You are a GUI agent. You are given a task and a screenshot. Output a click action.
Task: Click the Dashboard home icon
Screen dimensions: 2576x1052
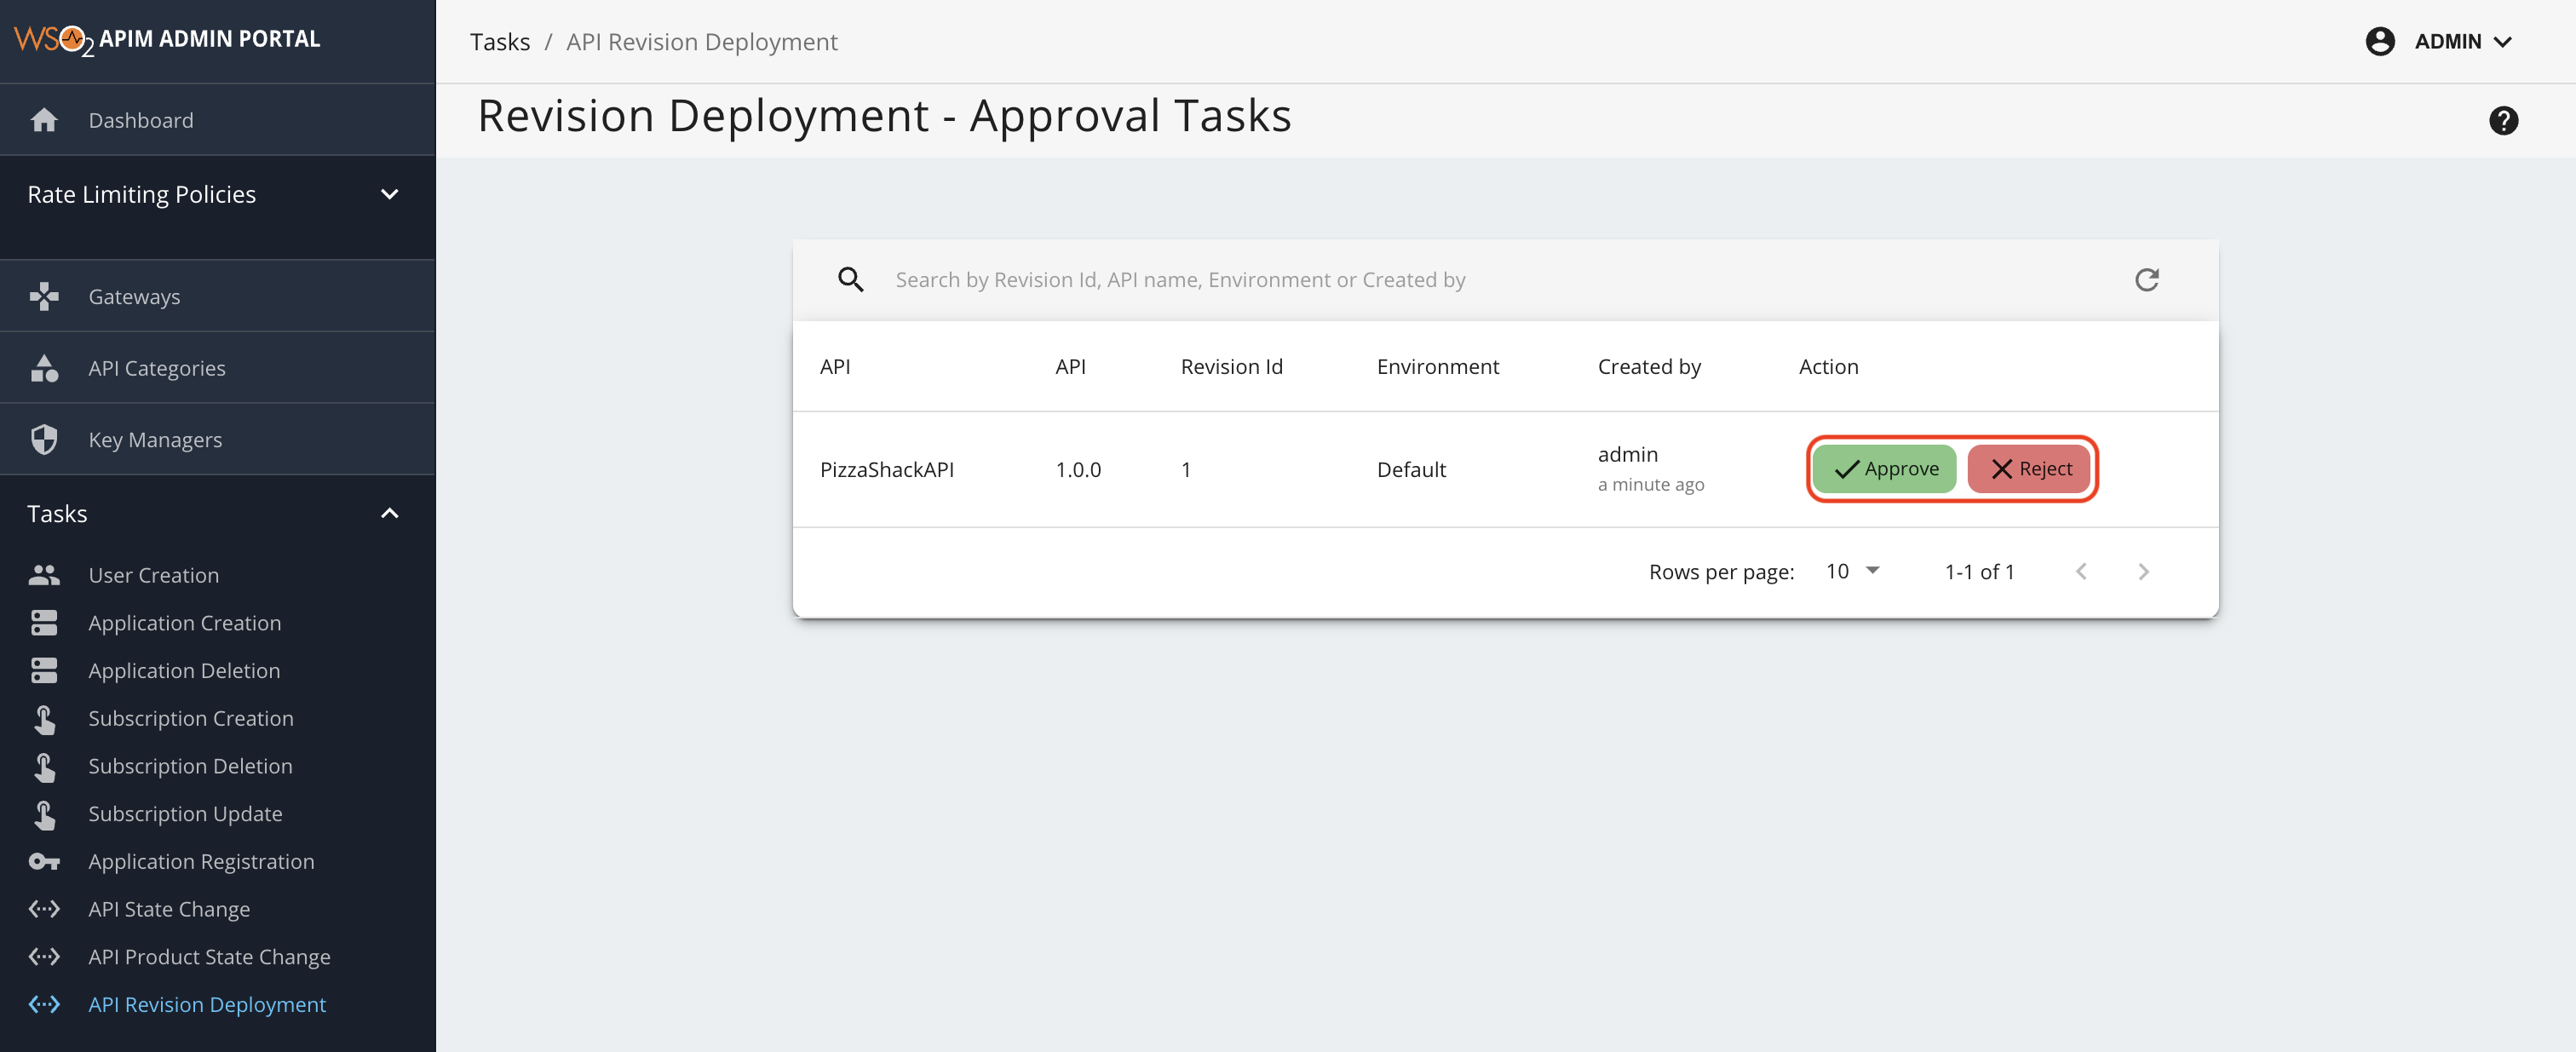(44, 120)
